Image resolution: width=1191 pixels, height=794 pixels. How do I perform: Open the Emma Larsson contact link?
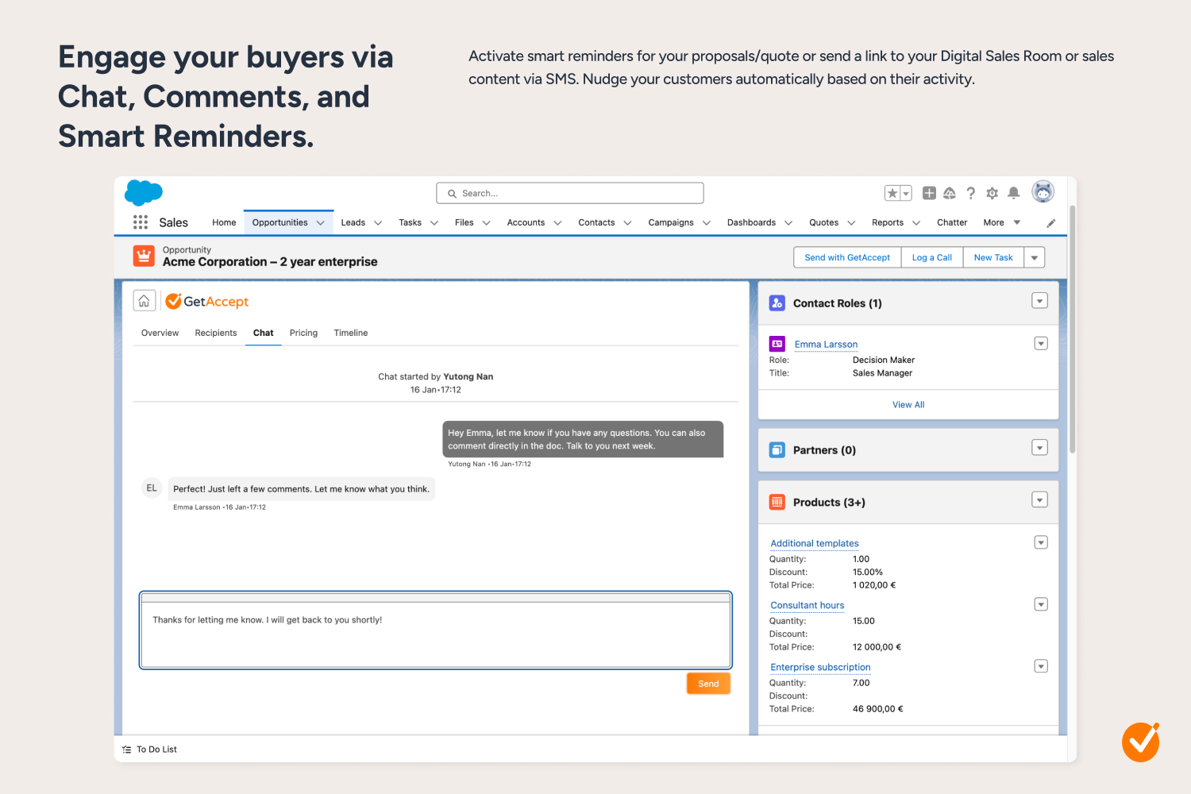tap(826, 345)
